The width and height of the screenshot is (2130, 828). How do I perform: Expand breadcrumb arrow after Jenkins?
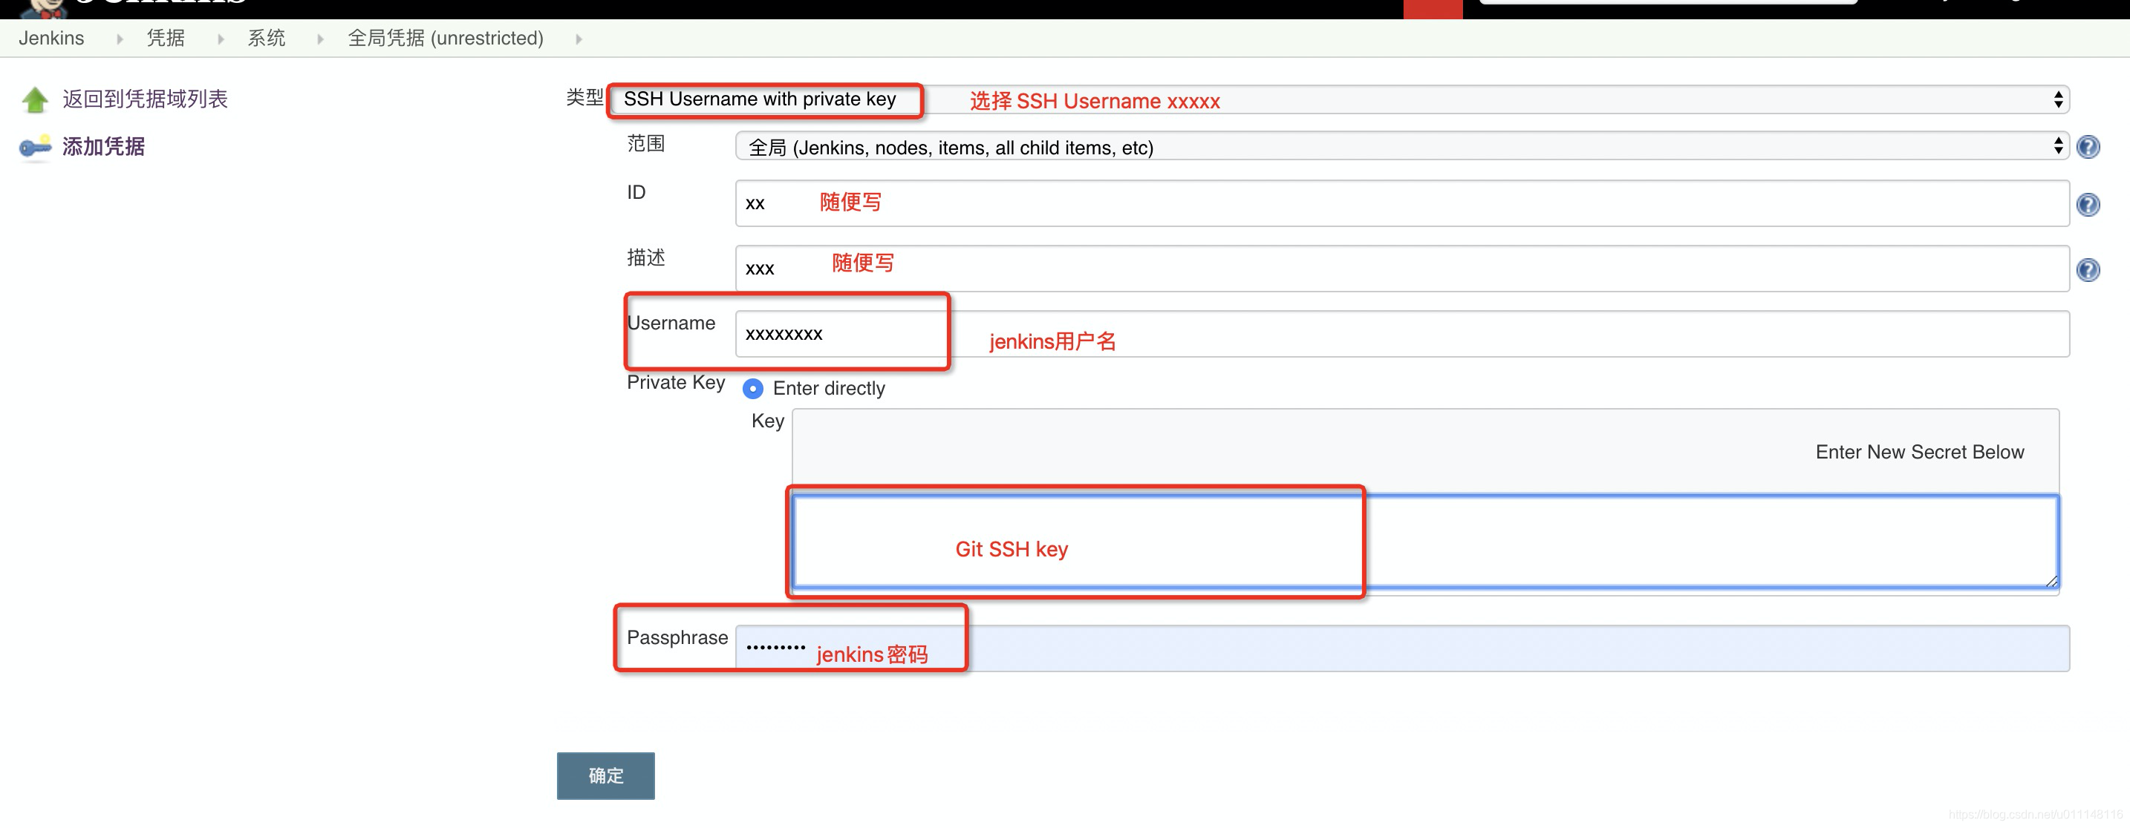tap(120, 39)
